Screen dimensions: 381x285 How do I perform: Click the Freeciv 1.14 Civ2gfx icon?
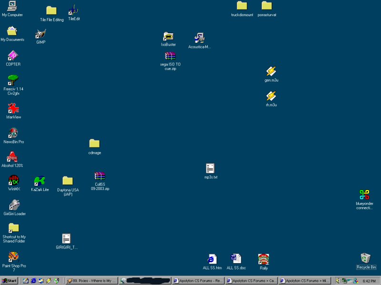13,80
